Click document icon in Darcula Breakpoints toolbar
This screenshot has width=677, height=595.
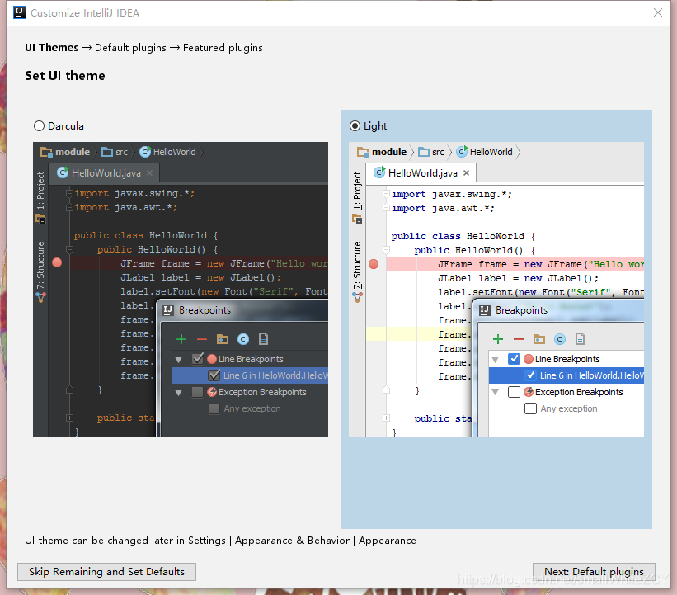(x=263, y=339)
